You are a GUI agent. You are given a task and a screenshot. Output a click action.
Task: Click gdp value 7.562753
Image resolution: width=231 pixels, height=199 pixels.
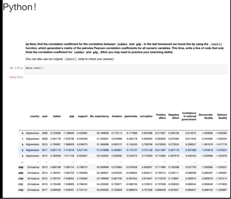(69, 173)
